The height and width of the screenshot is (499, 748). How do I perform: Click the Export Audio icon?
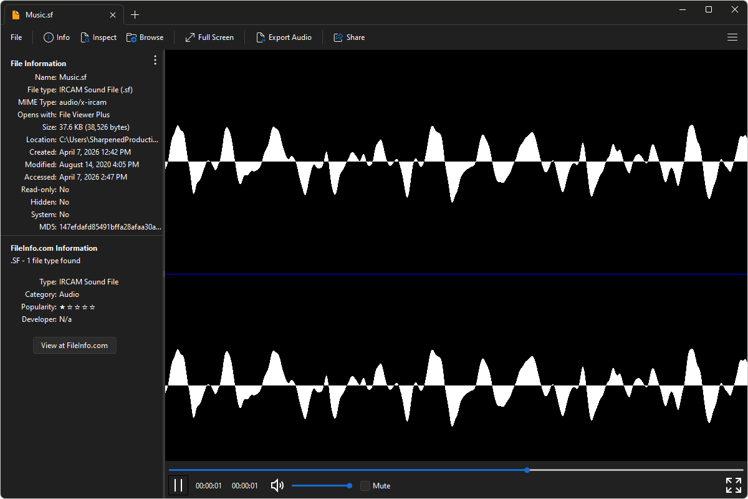(261, 37)
